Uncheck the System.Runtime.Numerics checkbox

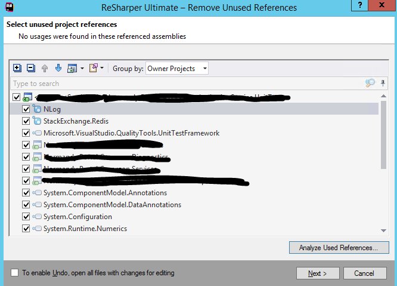tap(26, 229)
